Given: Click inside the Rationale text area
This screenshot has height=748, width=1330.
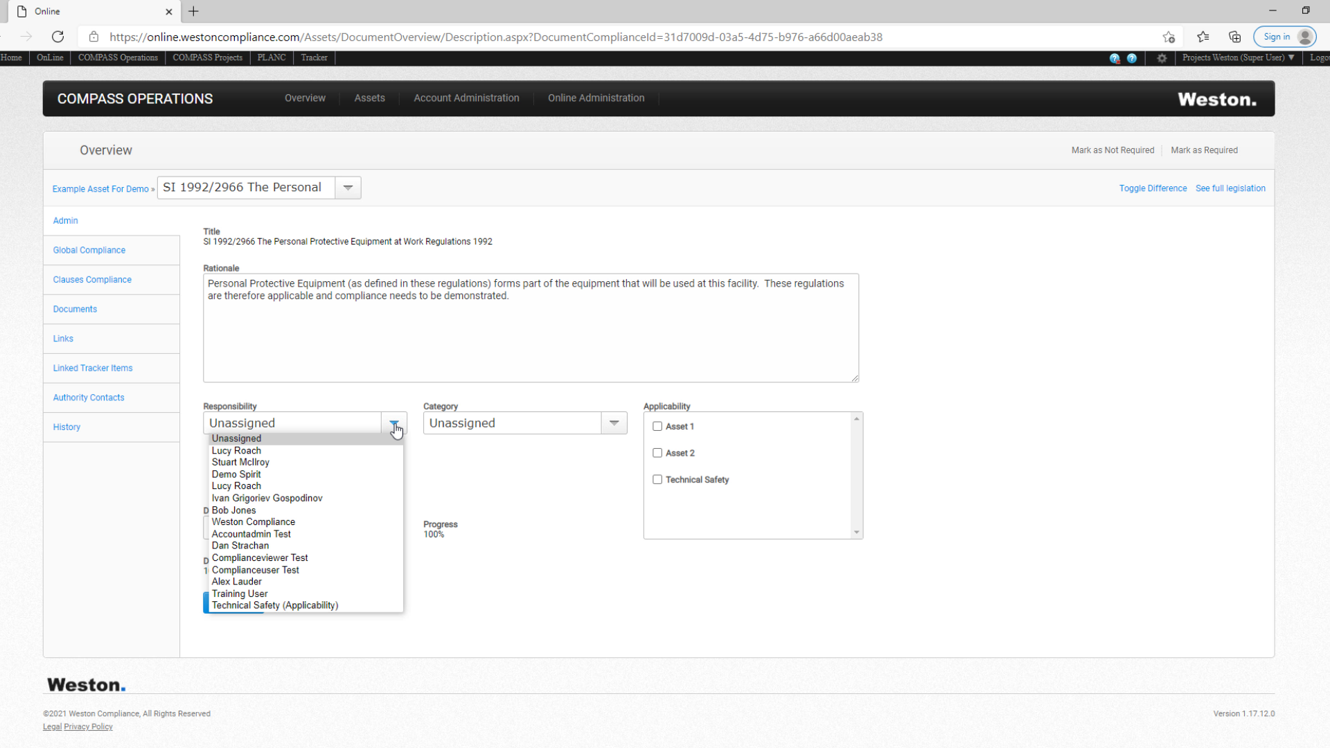Looking at the screenshot, I should [531, 328].
